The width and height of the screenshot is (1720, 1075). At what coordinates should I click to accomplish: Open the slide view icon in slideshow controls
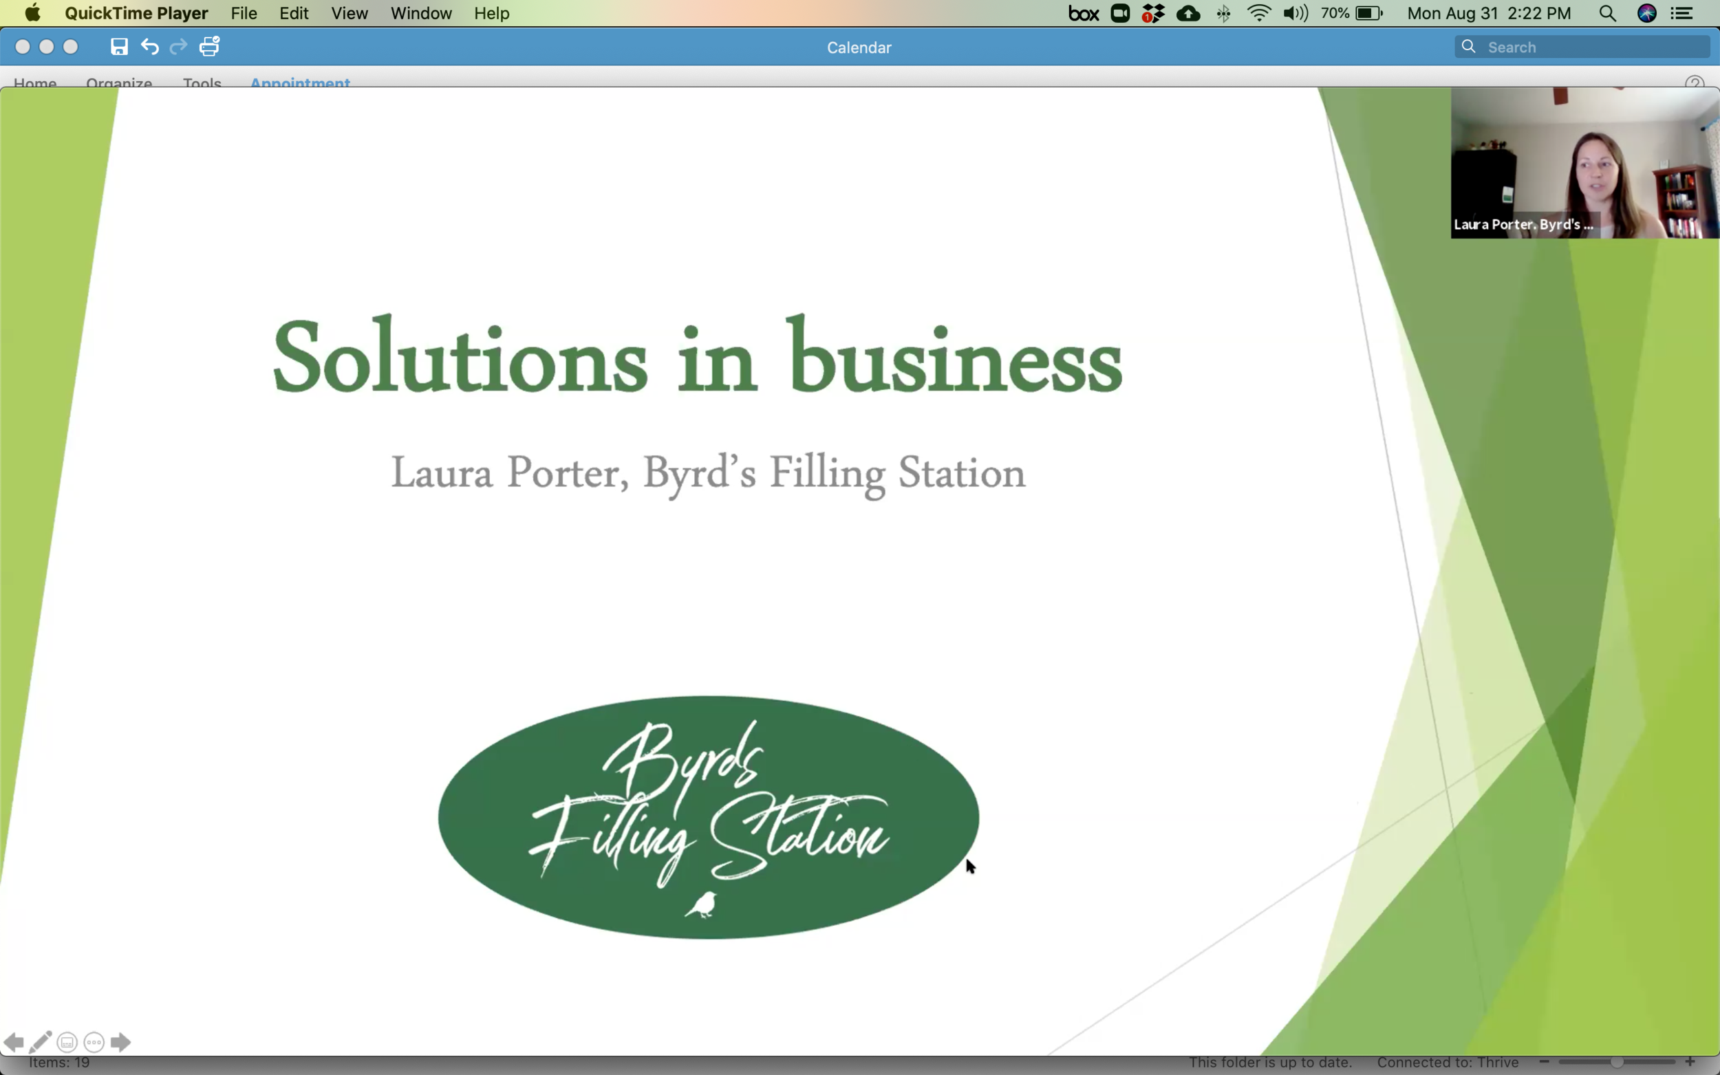pyautogui.click(x=67, y=1042)
